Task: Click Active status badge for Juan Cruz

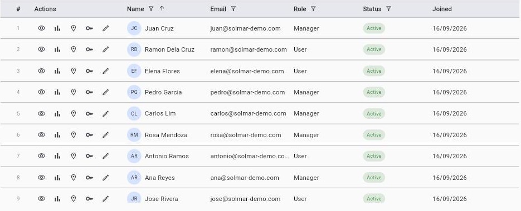Action: click(374, 28)
